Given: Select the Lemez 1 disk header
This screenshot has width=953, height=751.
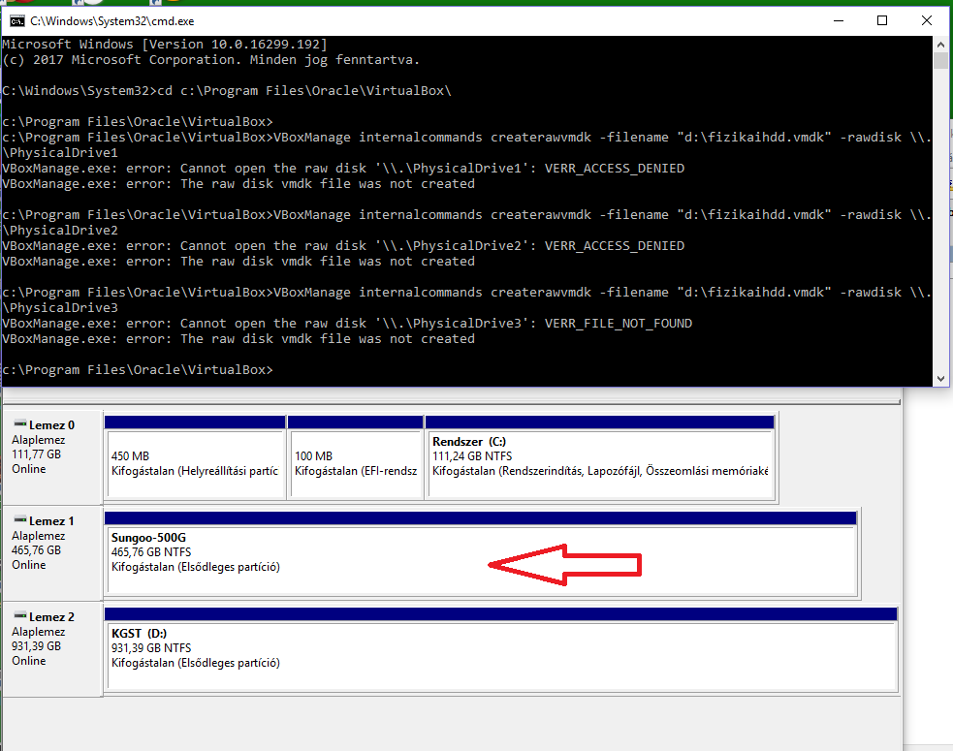Looking at the screenshot, I should pyautogui.click(x=53, y=553).
